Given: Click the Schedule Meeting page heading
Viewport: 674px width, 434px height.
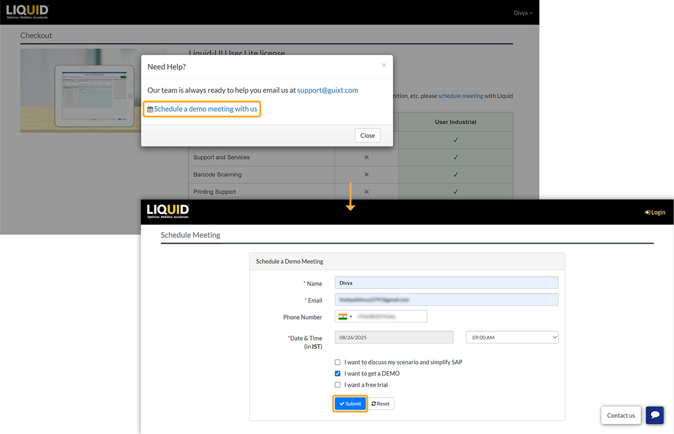Looking at the screenshot, I should pos(190,235).
